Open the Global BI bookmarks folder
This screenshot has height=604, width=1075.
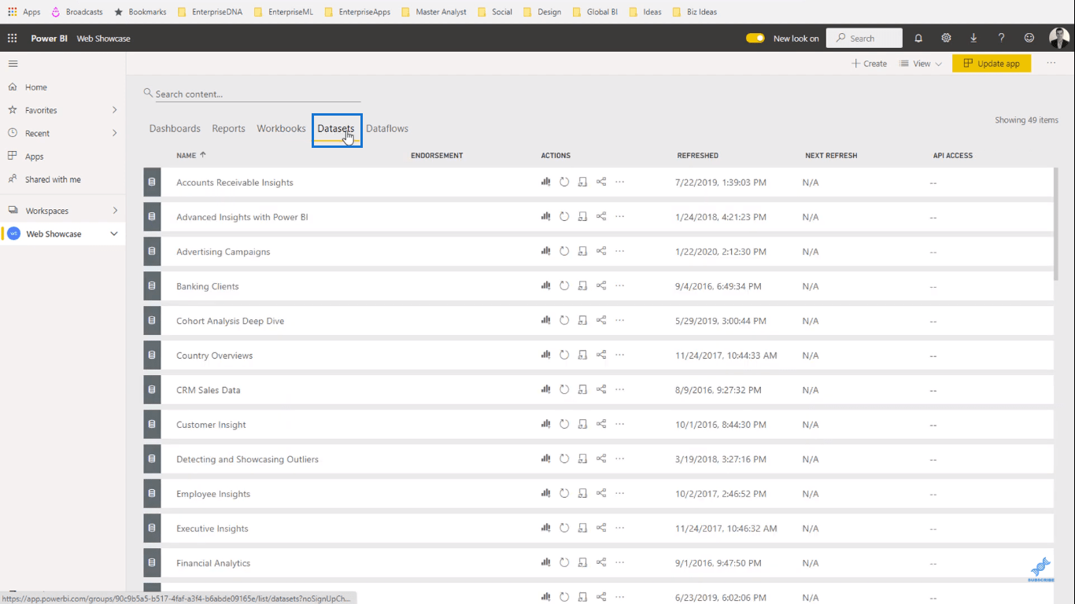[x=596, y=12]
